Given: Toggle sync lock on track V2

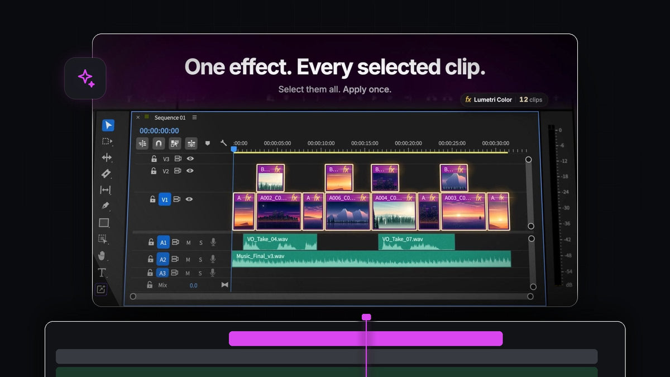Looking at the screenshot, I should point(178,171).
